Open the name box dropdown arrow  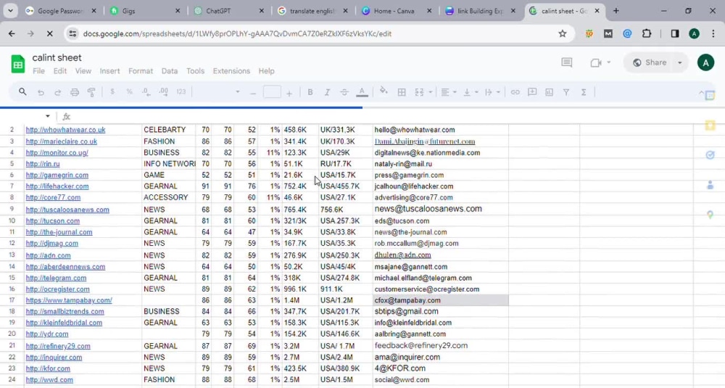(x=48, y=117)
